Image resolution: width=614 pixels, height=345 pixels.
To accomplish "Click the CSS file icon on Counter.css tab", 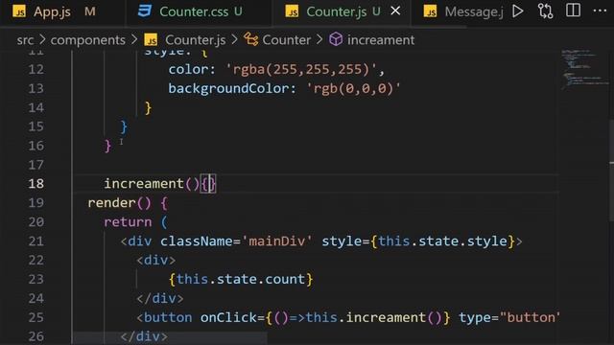I will [x=145, y=11].
